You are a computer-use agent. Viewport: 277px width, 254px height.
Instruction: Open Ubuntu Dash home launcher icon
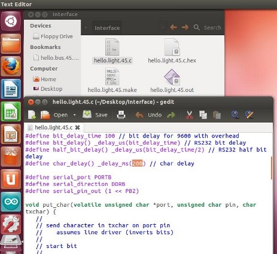[11, 21]
